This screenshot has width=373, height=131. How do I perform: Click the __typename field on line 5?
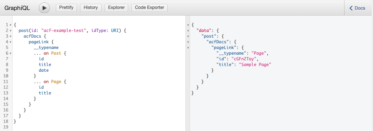click(46, 48)
